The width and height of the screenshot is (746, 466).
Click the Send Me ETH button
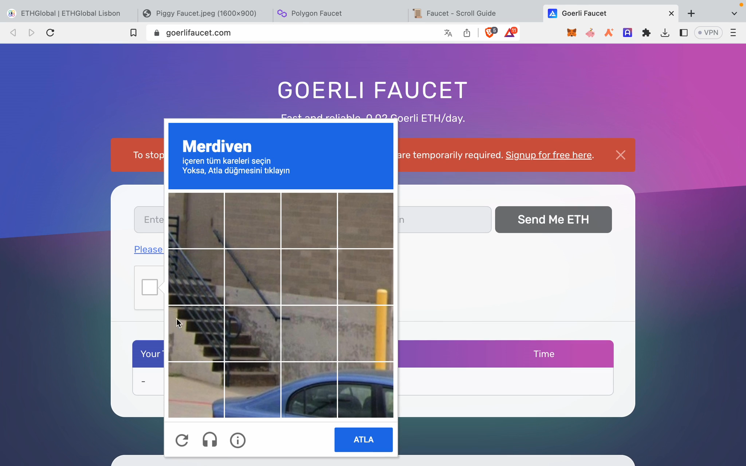point(553,220)
